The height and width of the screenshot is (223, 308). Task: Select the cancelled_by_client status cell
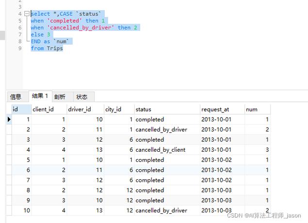tap(167, 150)
